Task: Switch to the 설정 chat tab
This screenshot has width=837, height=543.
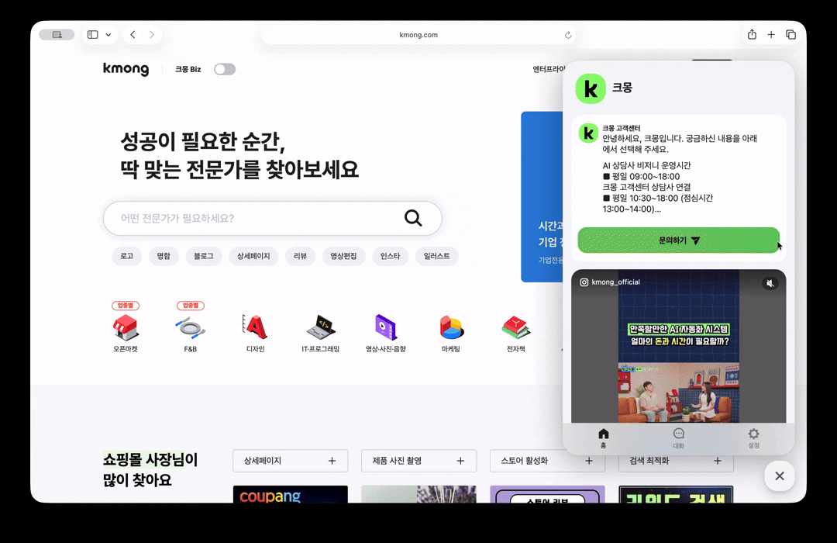Action: [x=754, y=438]
